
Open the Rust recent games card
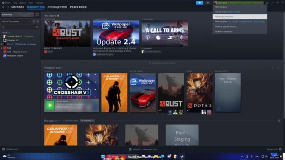(171, 93)
